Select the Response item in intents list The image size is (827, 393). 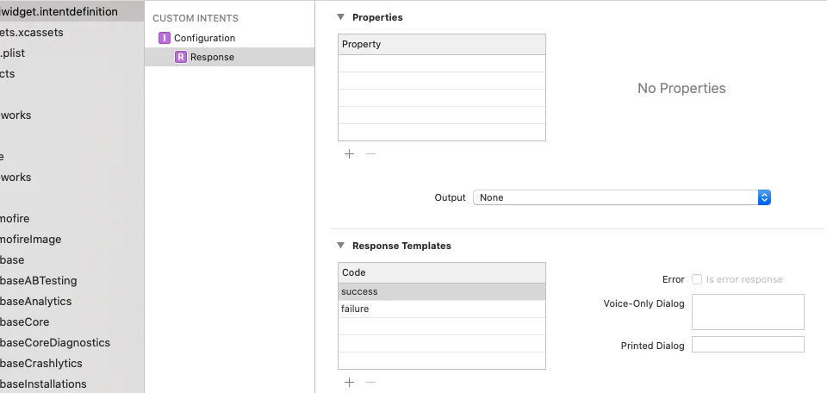coord(212,57)
